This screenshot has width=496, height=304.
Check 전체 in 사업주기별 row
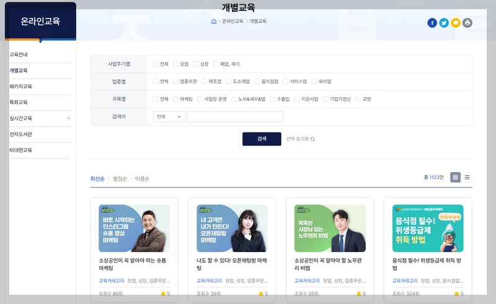[156, 64]
